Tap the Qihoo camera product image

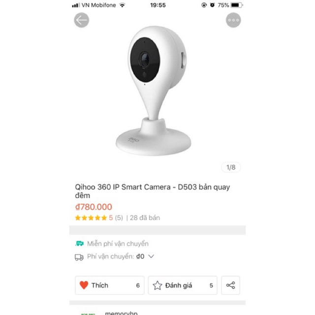154,91
